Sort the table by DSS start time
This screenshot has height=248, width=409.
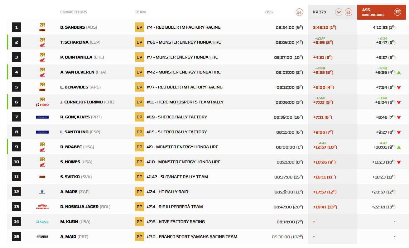[x=299, y=12]
